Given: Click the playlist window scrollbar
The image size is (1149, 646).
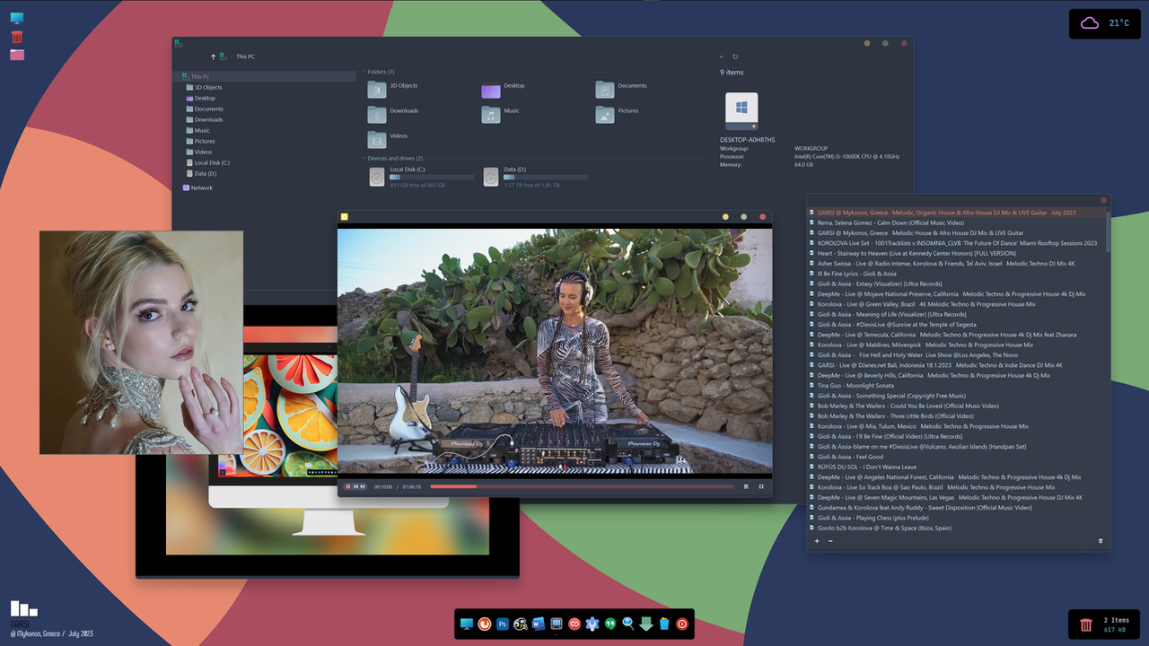Looking at the screenshot, I should pos(1108,232).
